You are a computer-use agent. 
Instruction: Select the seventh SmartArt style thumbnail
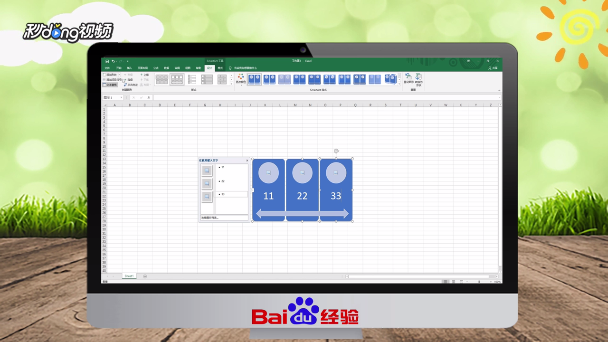click(345, 79)
